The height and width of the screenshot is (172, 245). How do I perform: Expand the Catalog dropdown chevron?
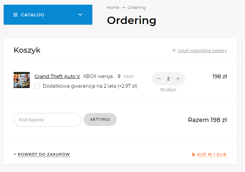coord(80,15)
